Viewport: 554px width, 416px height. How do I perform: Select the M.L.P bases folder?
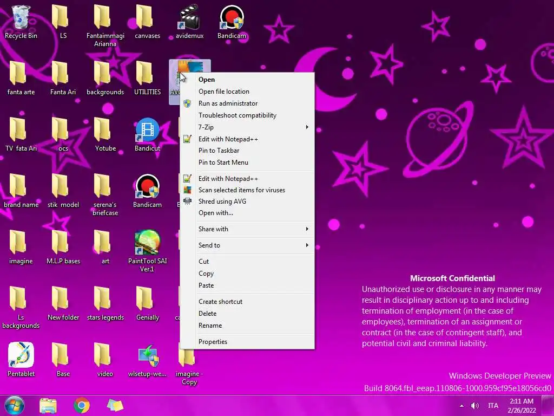(x=63, y=247)
